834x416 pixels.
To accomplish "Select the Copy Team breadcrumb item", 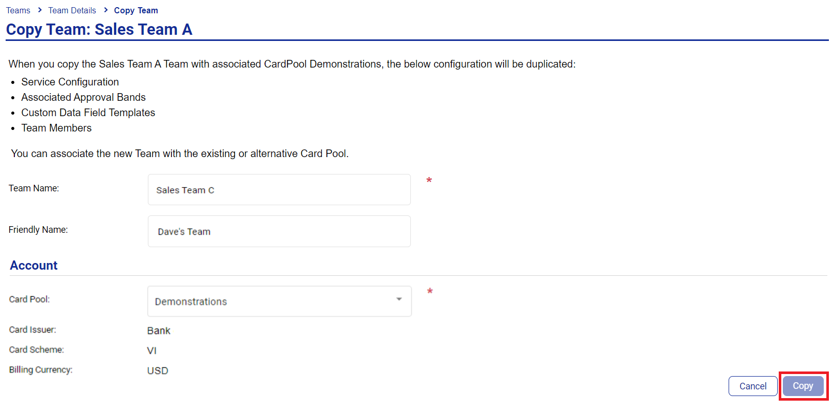I will click(x=136, y=10).
